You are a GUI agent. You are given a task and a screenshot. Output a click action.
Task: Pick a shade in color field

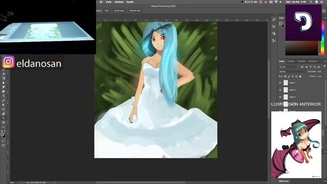302,48
